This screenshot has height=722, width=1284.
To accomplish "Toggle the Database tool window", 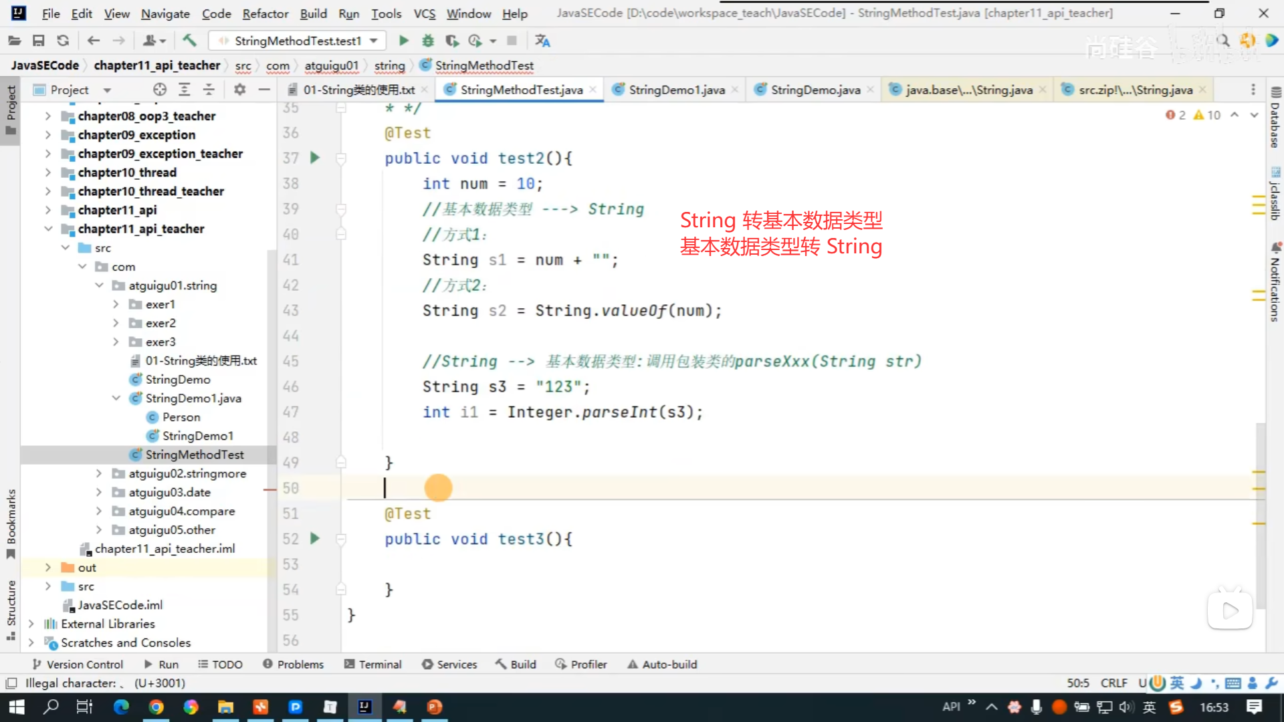I will [1275, 120].
